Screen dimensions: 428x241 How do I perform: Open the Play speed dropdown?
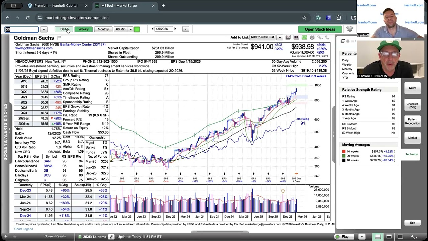361,237
